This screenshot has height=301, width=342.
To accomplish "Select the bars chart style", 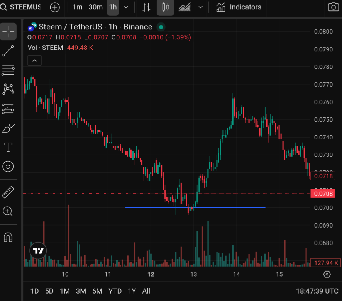I will coord(146,7).
